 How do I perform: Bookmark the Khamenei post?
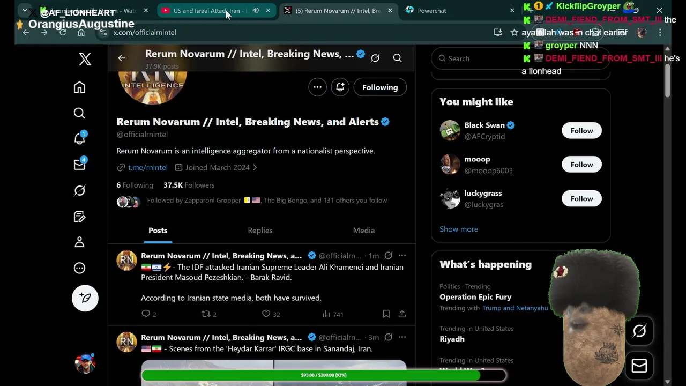(x=386, y=314)
